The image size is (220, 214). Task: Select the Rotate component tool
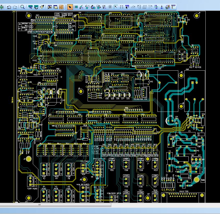pos(87,7)
